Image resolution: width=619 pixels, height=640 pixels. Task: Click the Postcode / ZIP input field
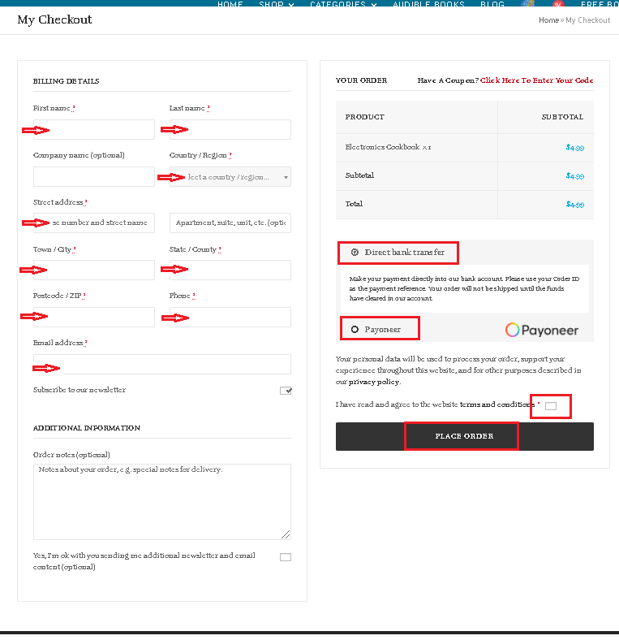pos(94,317)
